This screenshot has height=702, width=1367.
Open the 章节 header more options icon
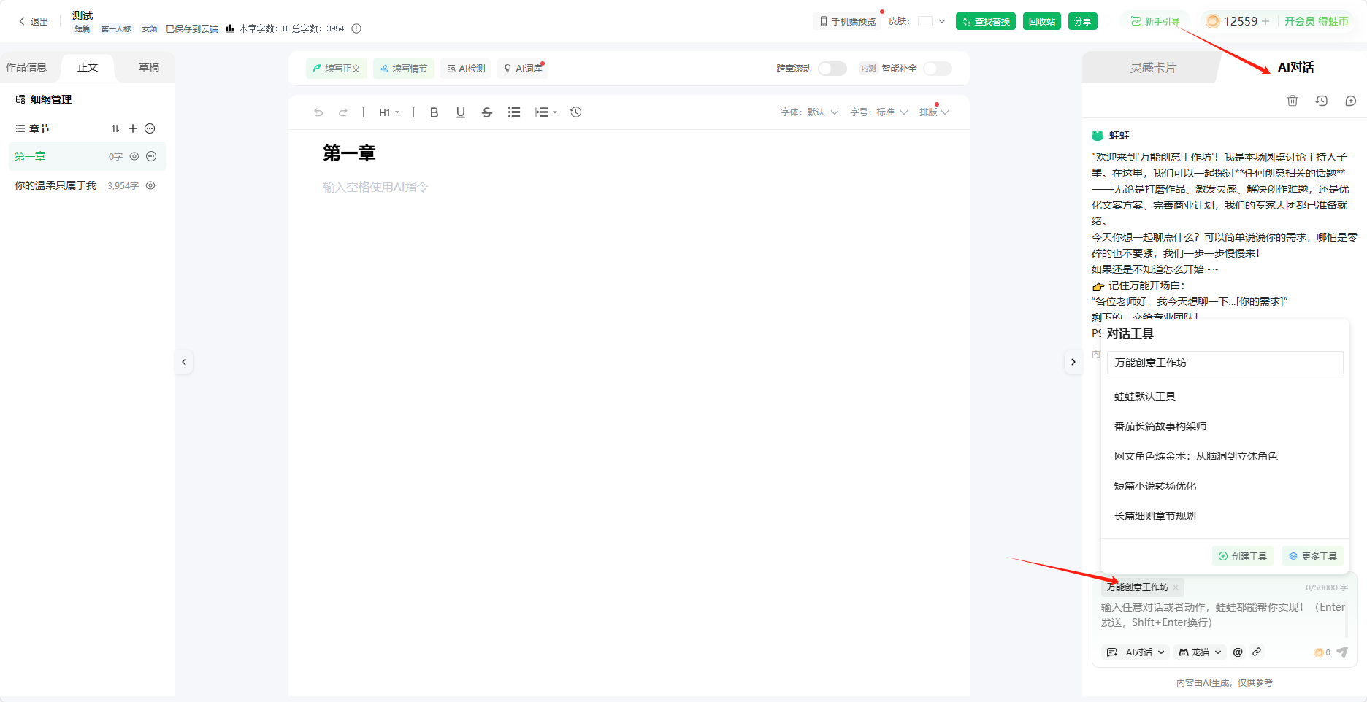(150, 128)
